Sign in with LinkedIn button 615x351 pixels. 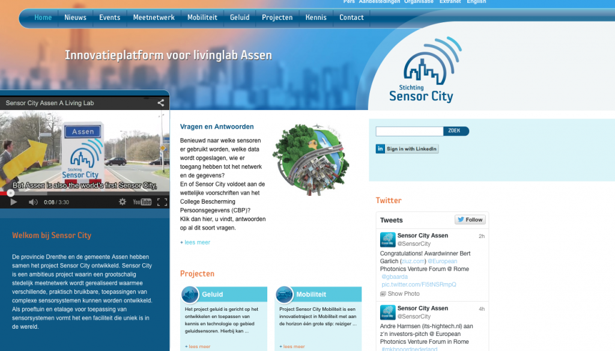click(x=407, y=149)
